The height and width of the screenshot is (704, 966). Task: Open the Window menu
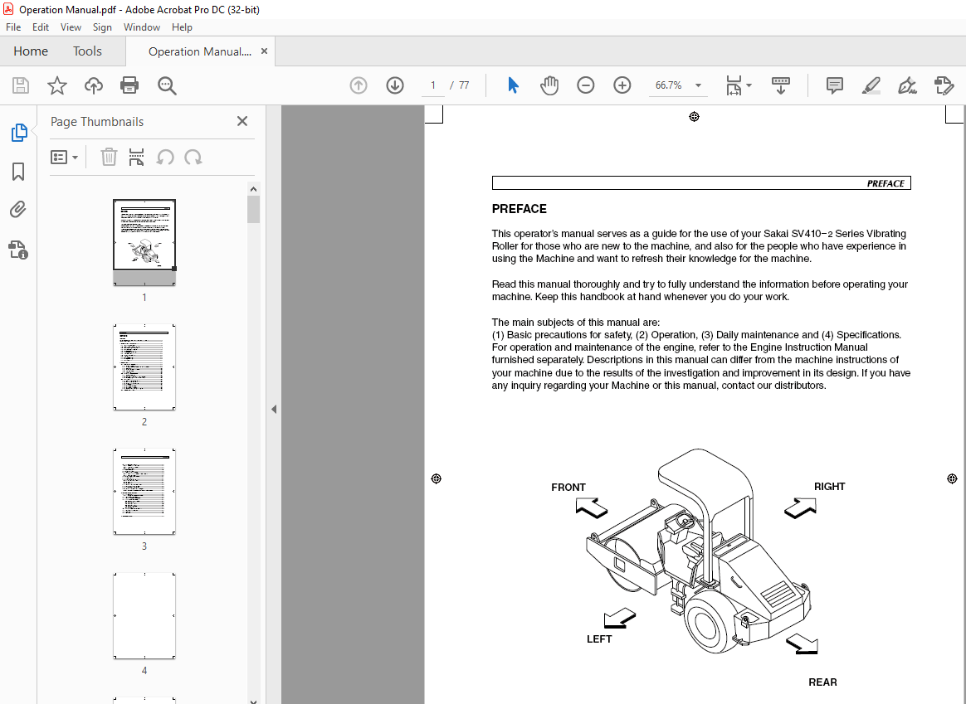coord(142,27)
